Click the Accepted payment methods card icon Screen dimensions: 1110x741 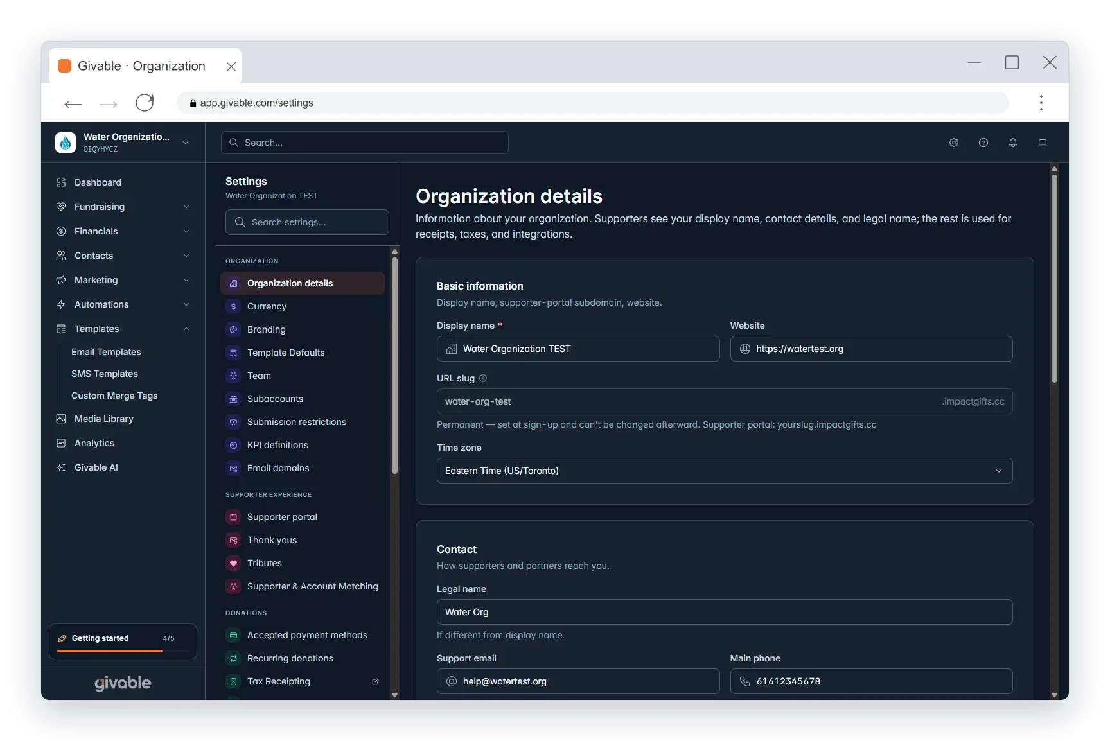(x=234, y=635)
